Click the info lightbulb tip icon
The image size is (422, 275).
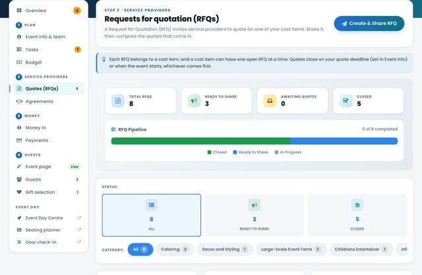(104, 59)
